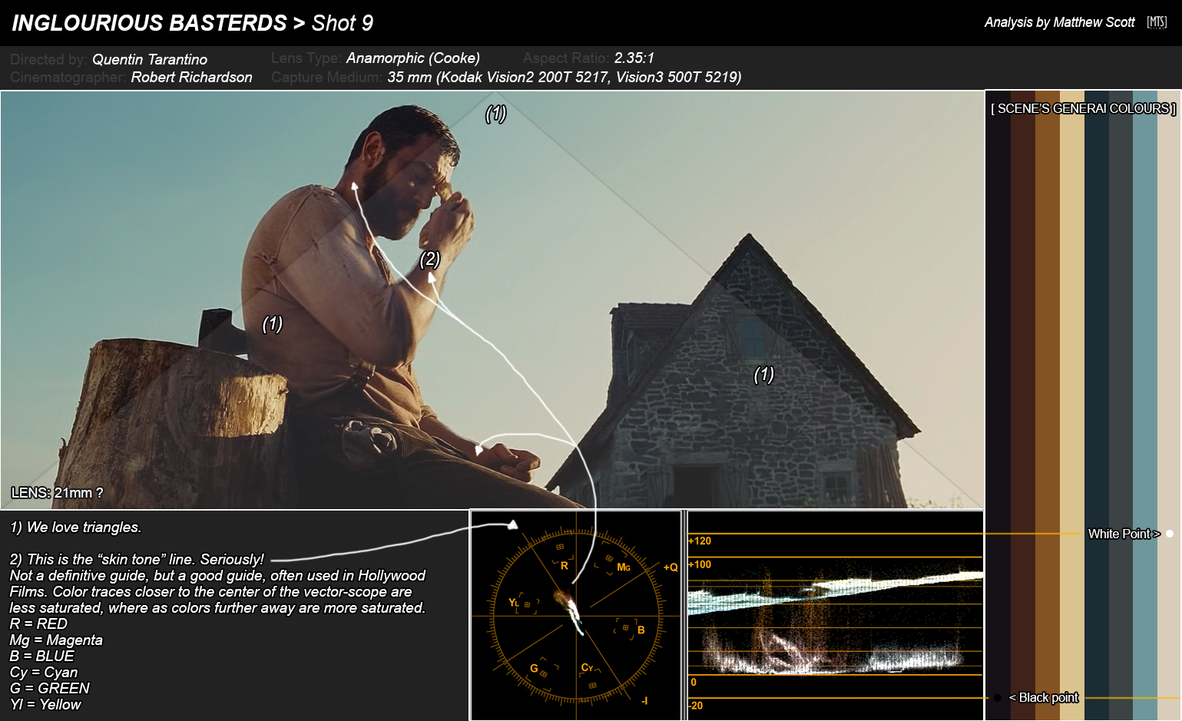Click the 'Cinematographer:' field label
This screenshot has width=1182, height=721.
click(x=68, y=77)
